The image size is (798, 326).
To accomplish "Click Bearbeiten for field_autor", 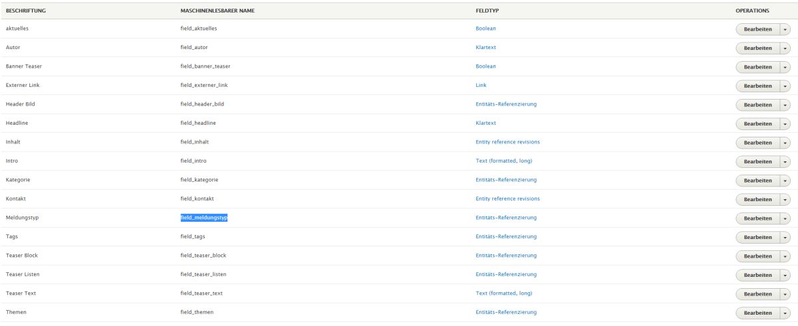I will pyautogui.click(x=757, y=48).
